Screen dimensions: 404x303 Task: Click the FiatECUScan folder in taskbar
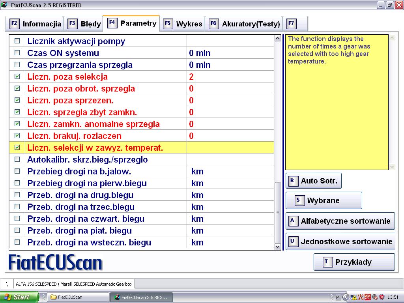click(79, 297)
